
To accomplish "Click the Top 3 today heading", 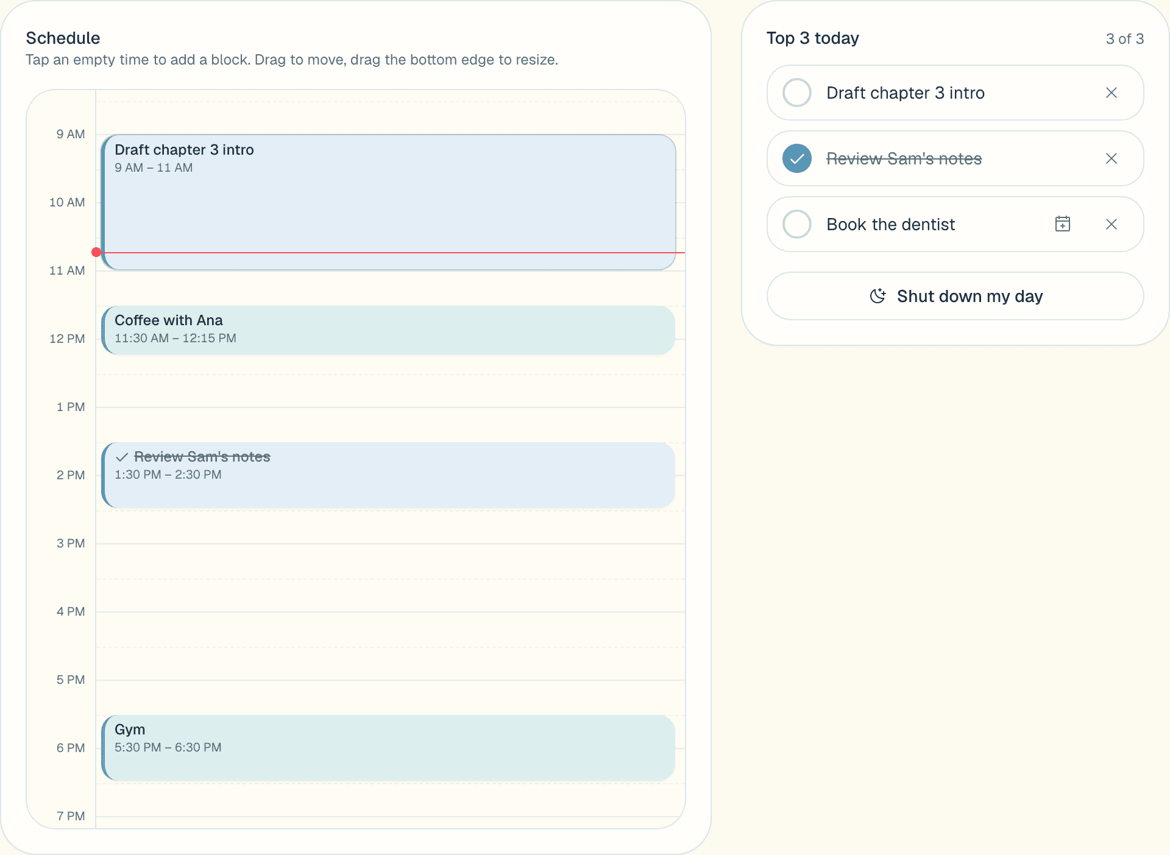I will (x=813, y=38).
